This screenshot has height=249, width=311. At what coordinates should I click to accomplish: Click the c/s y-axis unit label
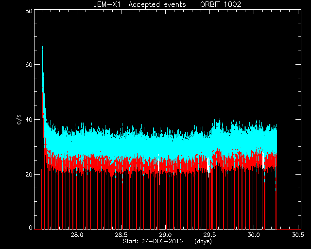(19, 119)
